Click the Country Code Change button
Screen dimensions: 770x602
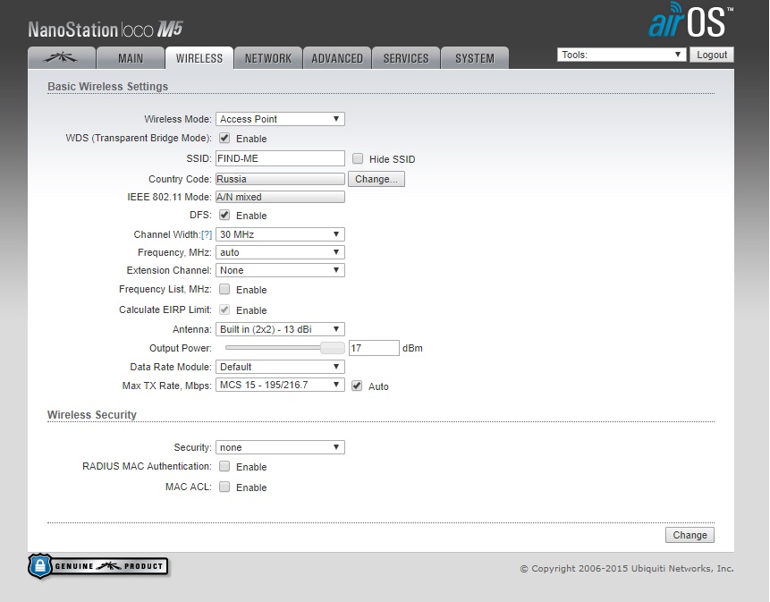coord(377,179)
